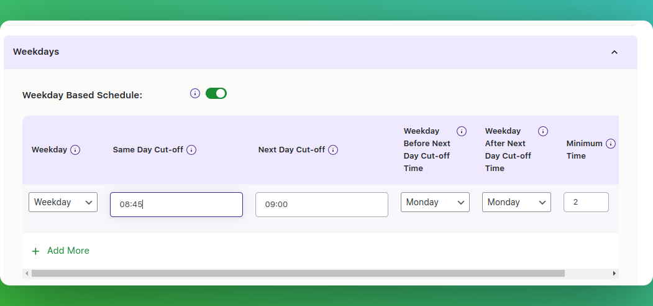Click the Same Day Cut-off field showing 08:45
The height and width of the screenshot is (306, 653).
[176, 204]
